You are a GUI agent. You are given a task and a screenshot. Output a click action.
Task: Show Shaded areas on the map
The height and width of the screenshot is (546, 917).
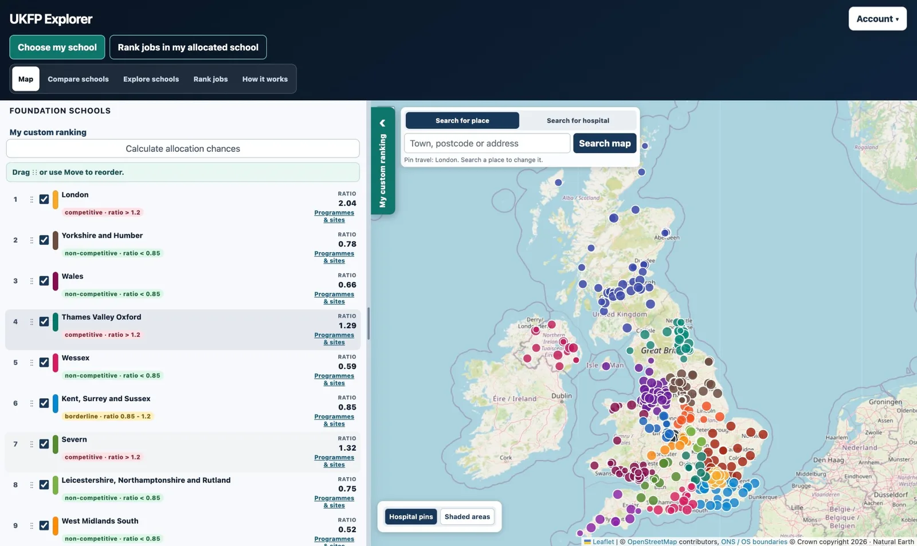coord(467,517)
